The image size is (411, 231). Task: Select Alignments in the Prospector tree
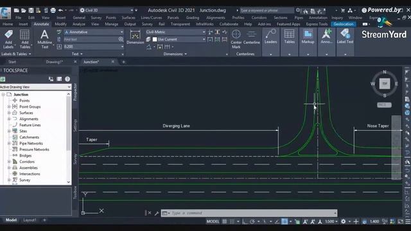coord(28,119)
